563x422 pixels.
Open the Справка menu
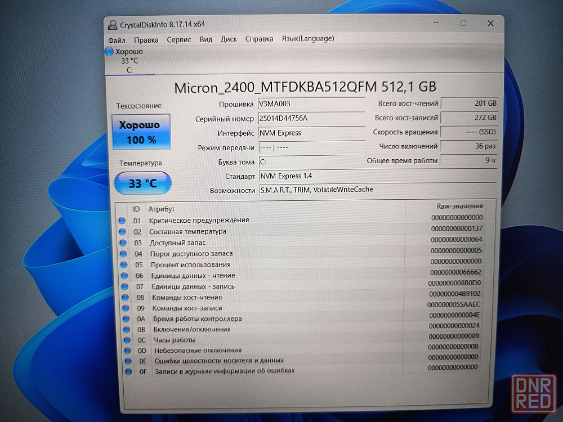(x=259, y=39)
